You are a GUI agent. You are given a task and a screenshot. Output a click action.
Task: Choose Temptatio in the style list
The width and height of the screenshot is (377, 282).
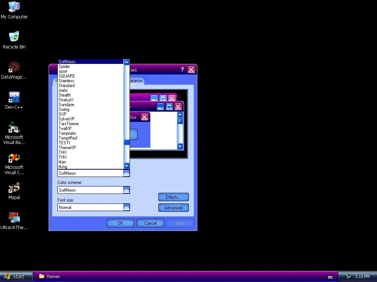(91, 133)
